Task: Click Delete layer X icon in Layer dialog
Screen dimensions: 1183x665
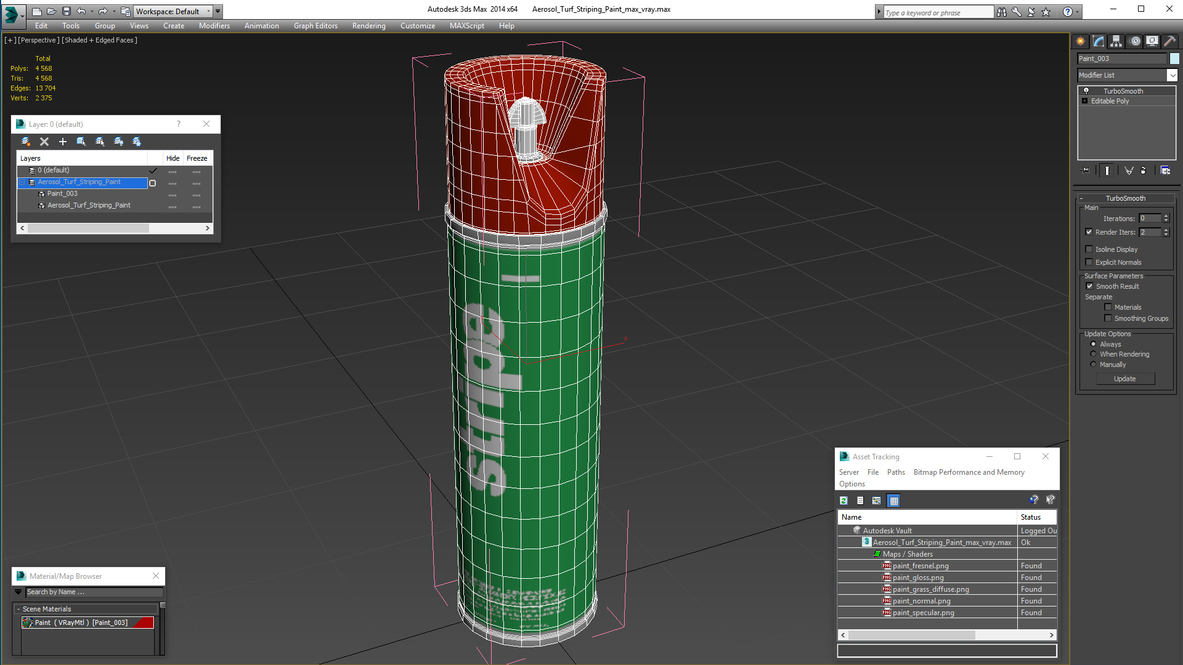Action: (44, 142)
